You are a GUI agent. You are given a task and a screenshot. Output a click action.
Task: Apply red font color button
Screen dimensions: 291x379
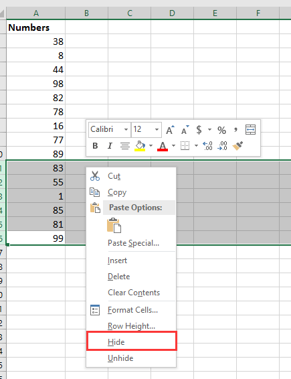163,146
